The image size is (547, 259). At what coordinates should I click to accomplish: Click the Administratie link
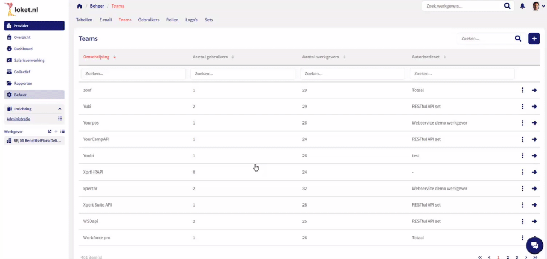(x=18, y=119)
